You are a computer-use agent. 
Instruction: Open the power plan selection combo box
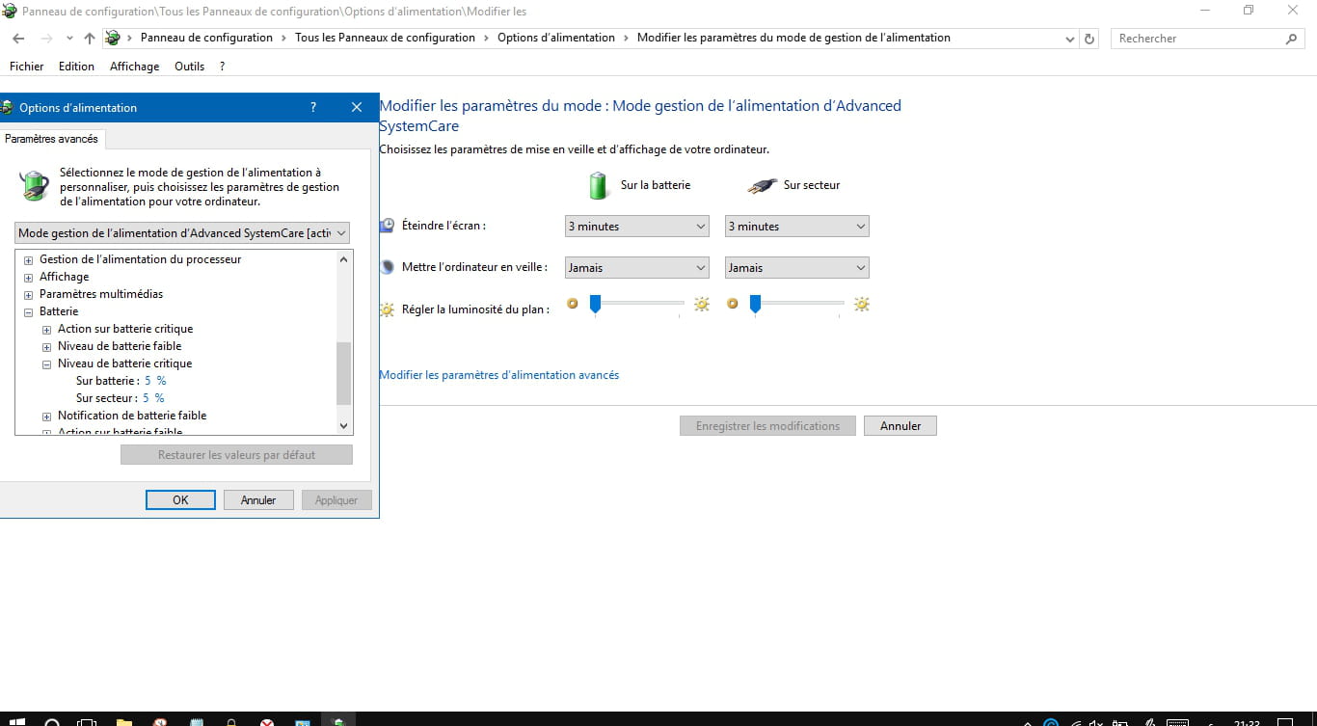pyautogui.click(x=182, y=233)
